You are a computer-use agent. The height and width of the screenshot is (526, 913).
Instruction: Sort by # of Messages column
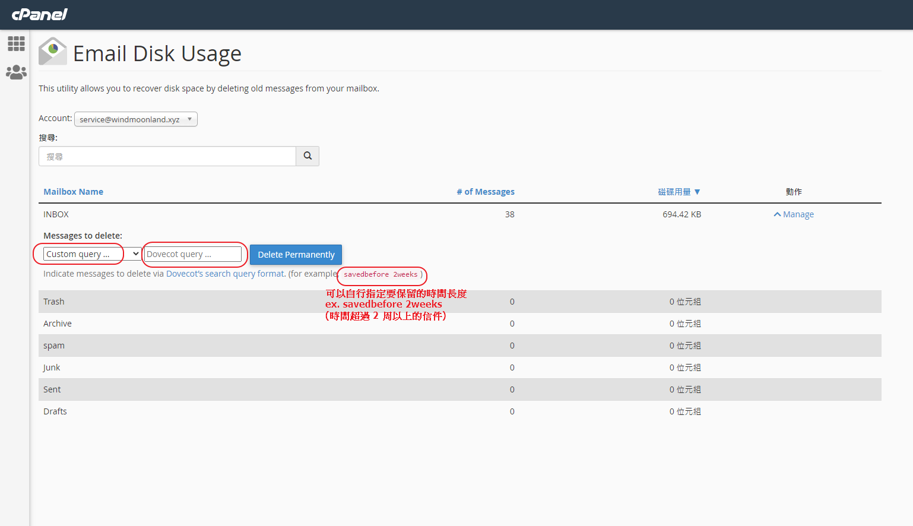coord(485,192)
